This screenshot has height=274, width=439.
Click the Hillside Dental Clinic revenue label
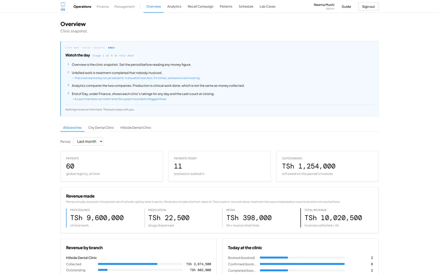point(81,258)
